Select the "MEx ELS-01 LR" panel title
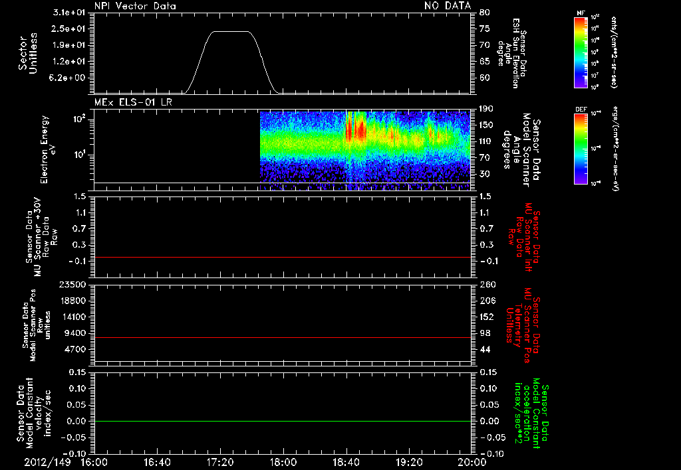This screenshot has height=470, width=681. 133,102
